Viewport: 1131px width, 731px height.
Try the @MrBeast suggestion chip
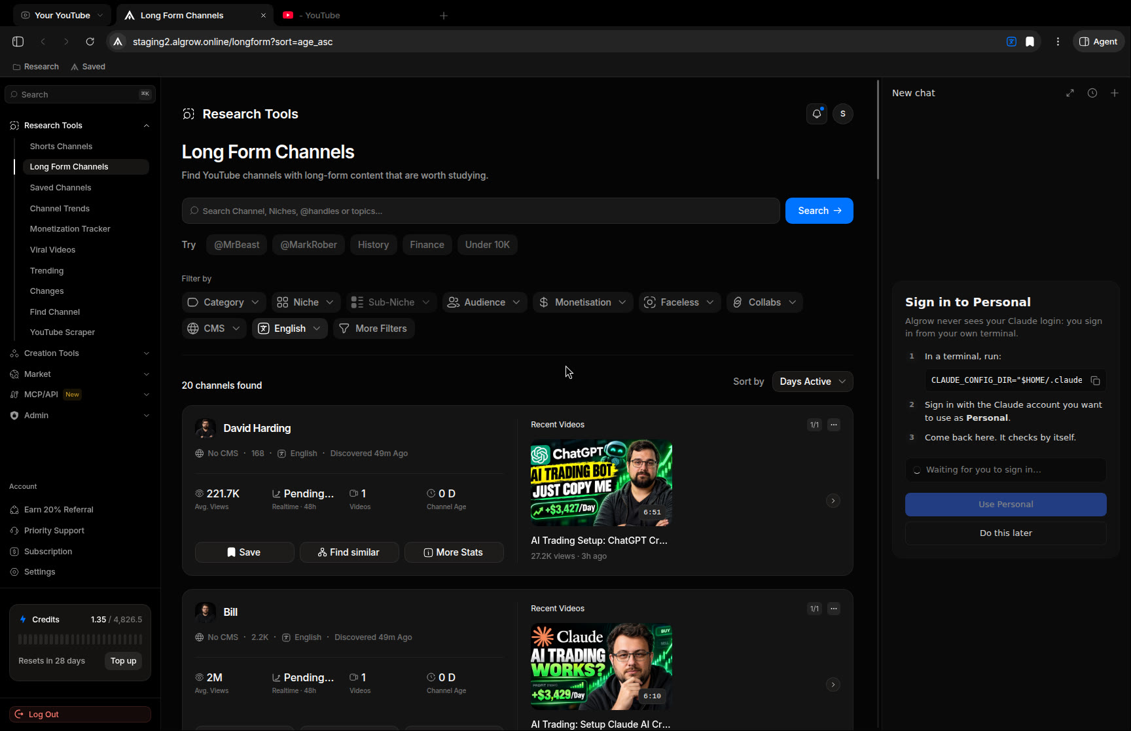(236, 245)
